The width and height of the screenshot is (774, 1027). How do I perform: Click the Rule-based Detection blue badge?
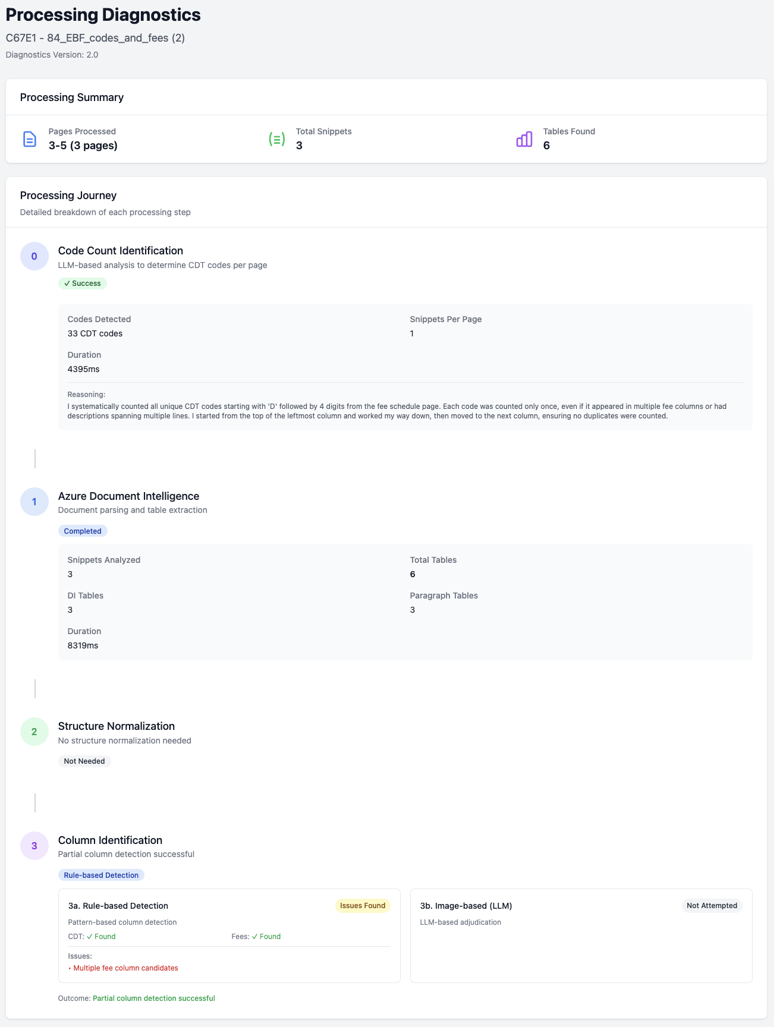coord(101,875)
